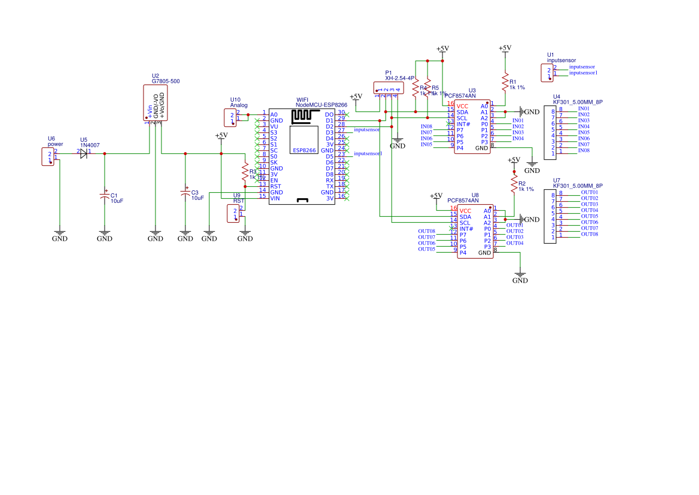This screenshot has height=495, width=699.
Task: Click the G7805-500 voltage regulator U2
Action: [156, 102]
